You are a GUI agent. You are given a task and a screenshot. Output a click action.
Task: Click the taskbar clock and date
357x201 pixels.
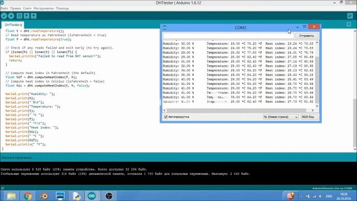click(x=344, y=196)
